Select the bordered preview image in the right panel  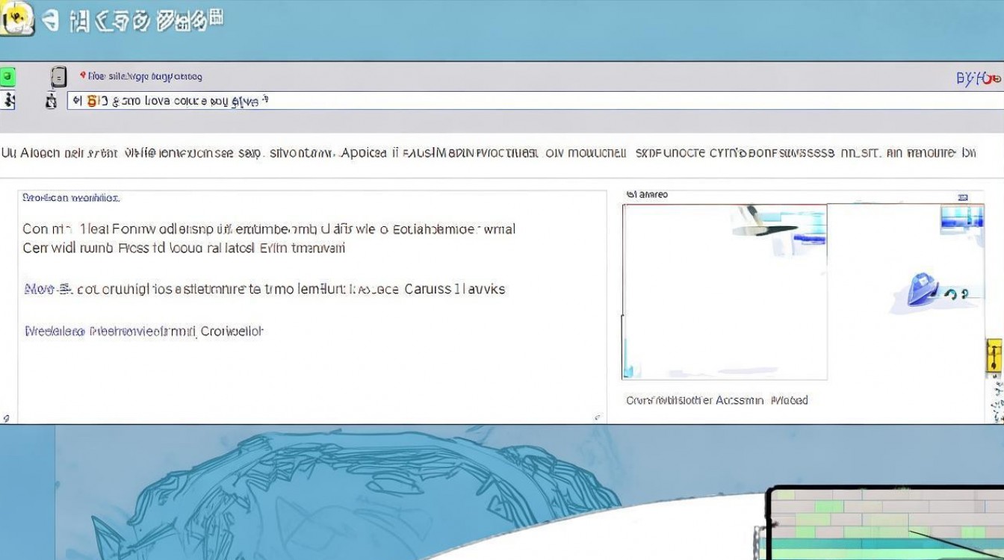click(x=725, y=292)
